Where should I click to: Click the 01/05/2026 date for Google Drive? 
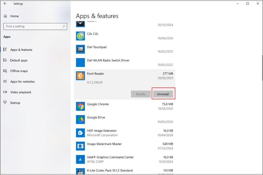click(165, 122)
